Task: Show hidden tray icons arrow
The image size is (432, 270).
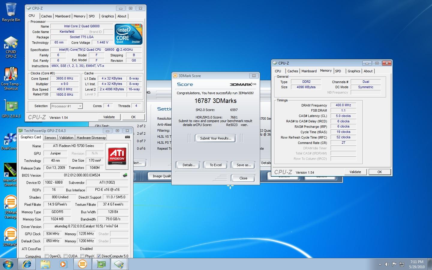Action: [x=380, y=264]
